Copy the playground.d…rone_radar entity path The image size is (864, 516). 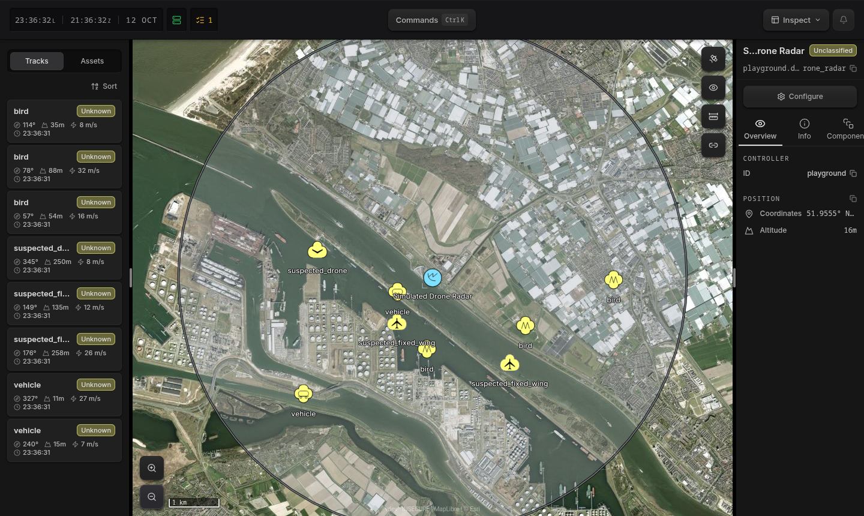click(x=853, y=68)
